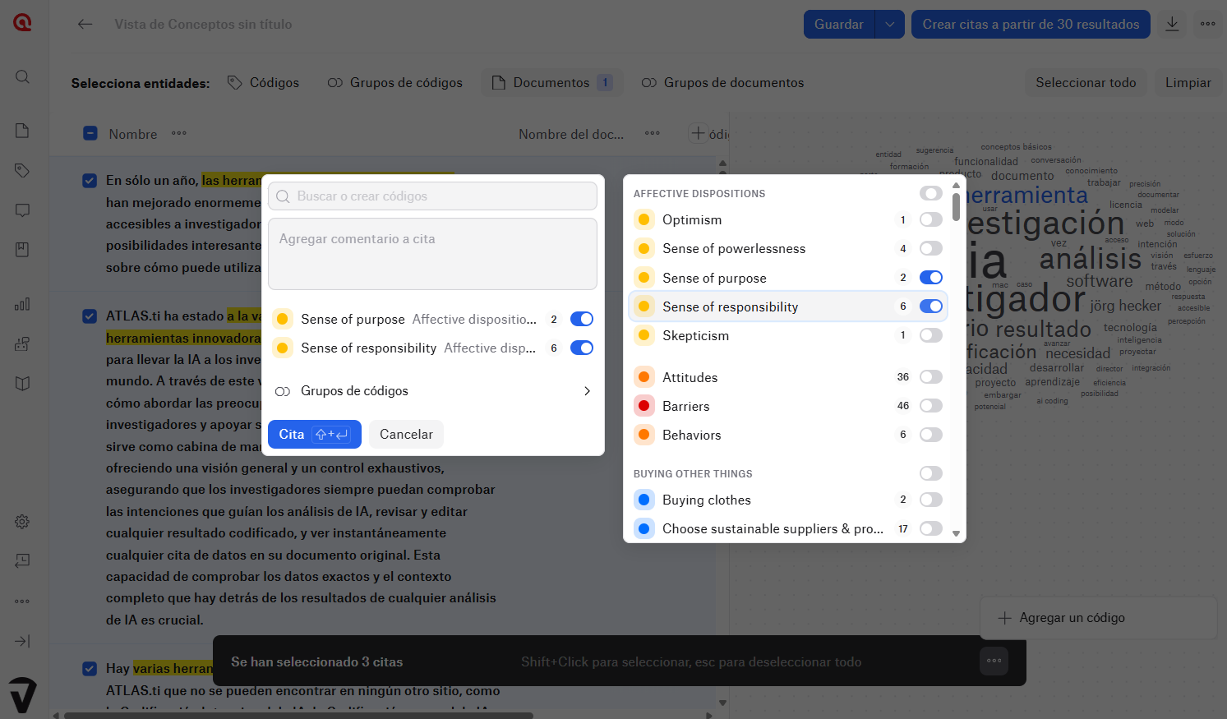Open the settings gear in sidebar
This screenshot has height=719, width=1227.
[x=22, y=521]
